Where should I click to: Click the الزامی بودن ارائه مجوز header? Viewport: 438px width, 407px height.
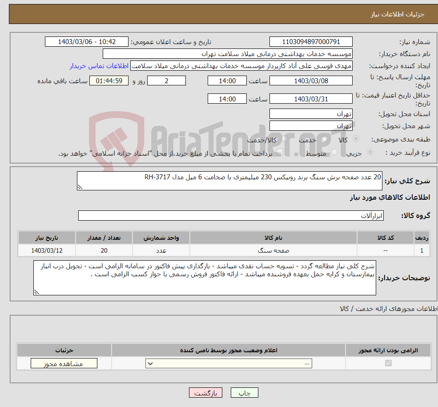tap(388, 351)
